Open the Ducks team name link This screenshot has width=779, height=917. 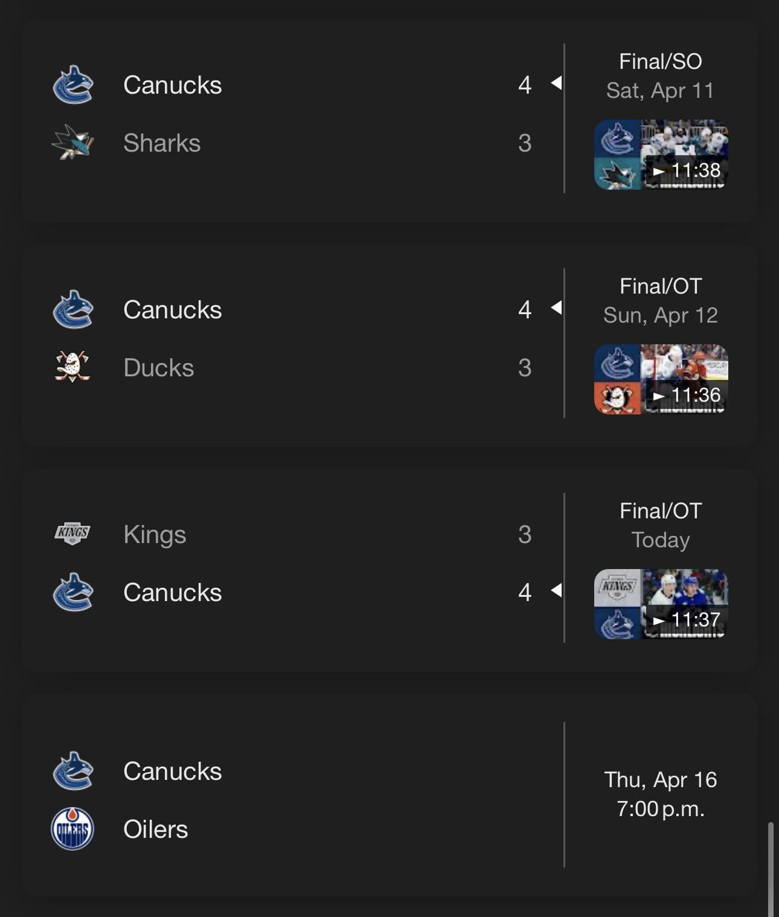tap(159, 368)
